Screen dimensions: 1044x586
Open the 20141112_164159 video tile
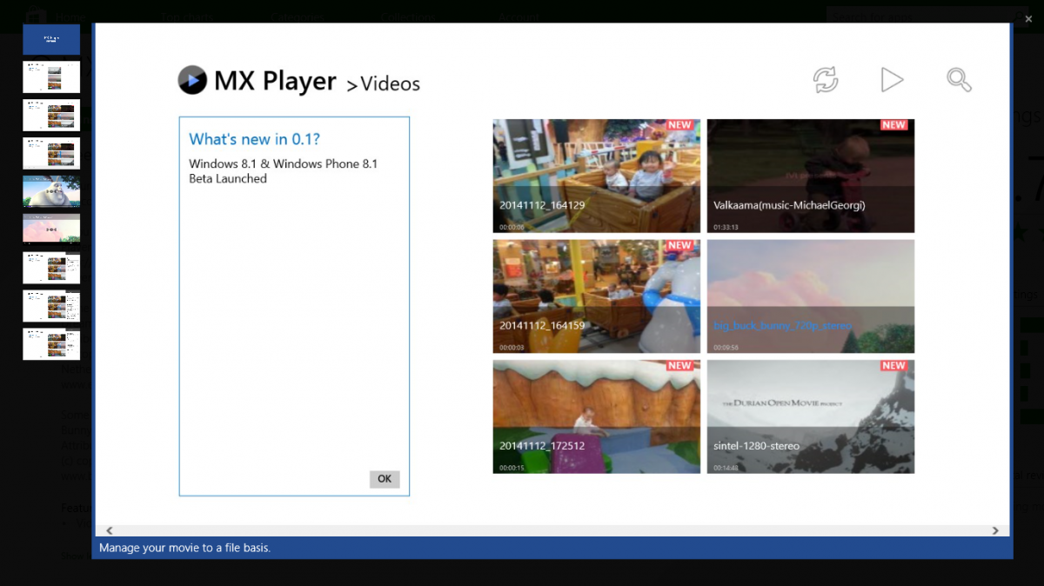point(596,296)
